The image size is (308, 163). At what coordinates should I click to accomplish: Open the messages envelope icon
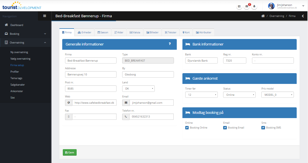[247, 6]
